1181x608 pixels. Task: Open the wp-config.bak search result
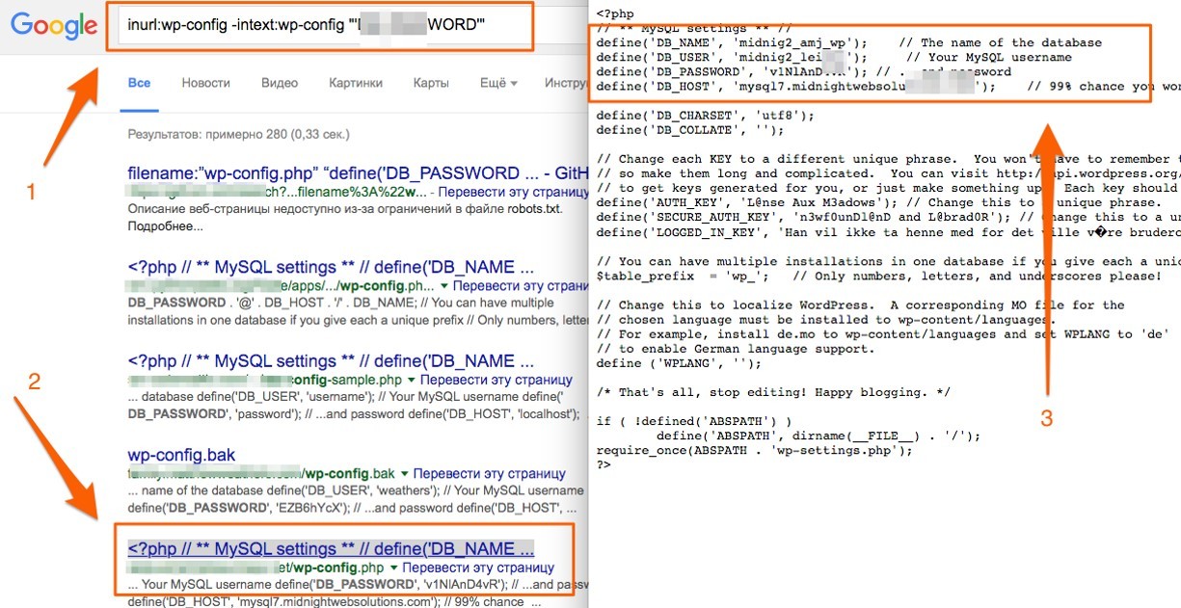[181, 455]
